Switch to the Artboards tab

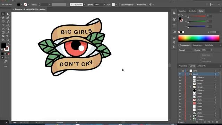coord(202,66)
